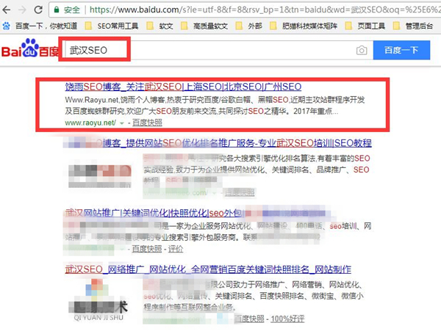Image resolution: width=441 pixels, height=331 pixels.
Task: Click blurred thumbnail of second result
Action: pyautogui.click(x=100, y=175)
